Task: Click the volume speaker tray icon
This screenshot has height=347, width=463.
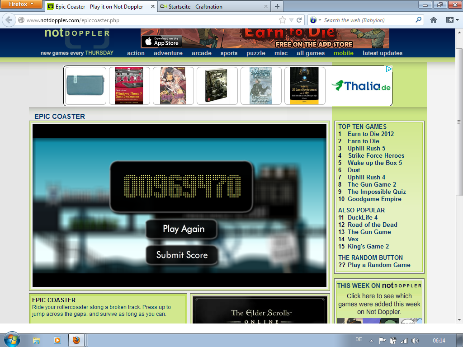Action: pyautogui.click(x=415, y=341)
